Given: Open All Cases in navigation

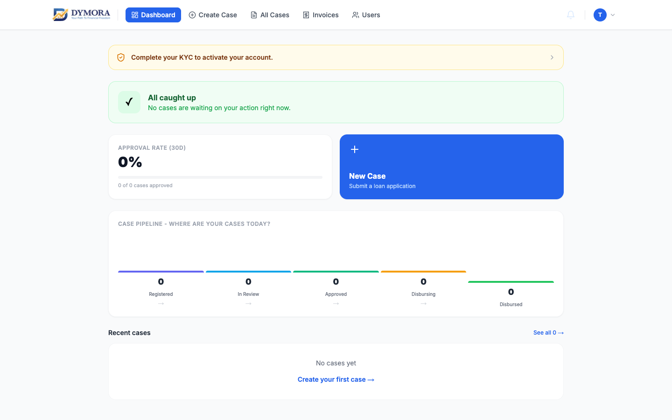Looking at the screenshot, I should [270, 15].
